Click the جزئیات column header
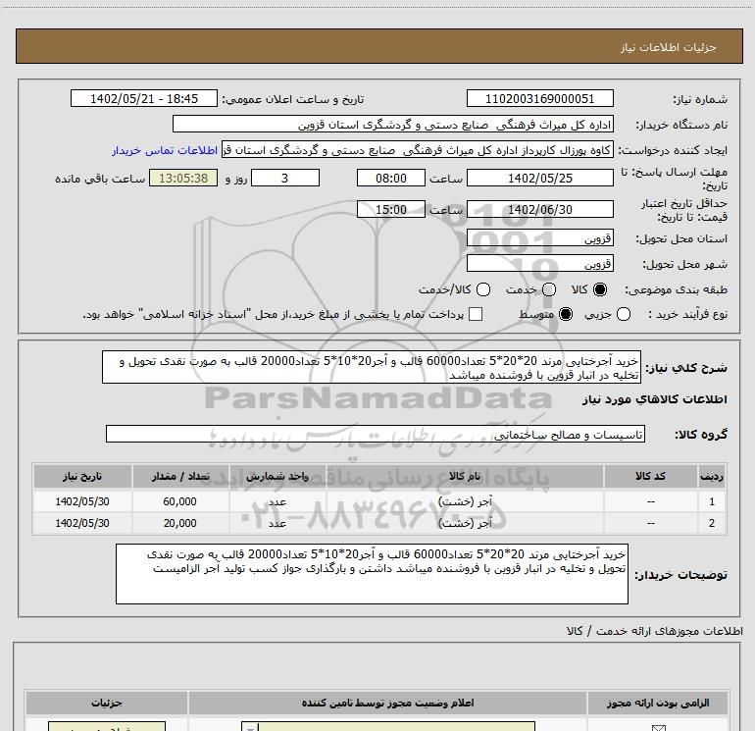This screenshot has height=731, width=755. pos(107,704)
